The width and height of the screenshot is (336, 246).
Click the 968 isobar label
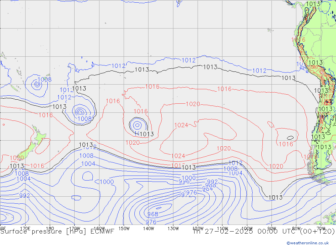[153, 214]
